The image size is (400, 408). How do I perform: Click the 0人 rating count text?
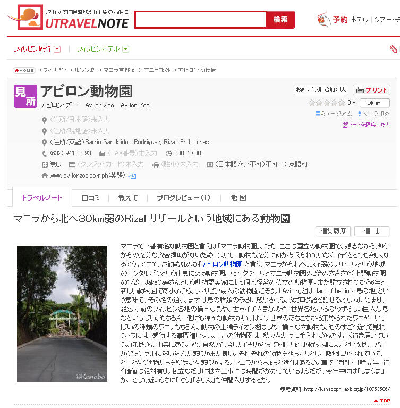(352, 103)
